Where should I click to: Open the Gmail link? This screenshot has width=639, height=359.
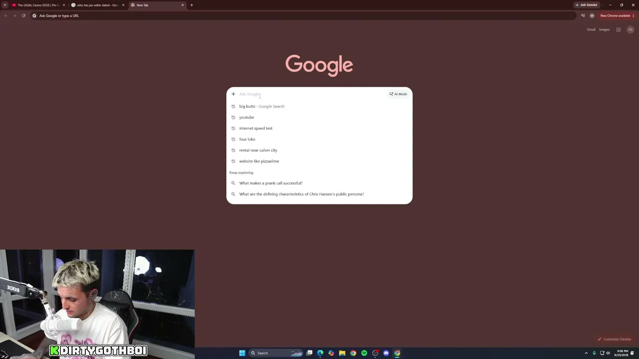[x=591, y=29]
